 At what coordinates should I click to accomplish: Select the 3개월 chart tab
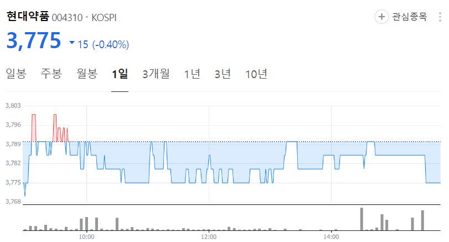156,74
